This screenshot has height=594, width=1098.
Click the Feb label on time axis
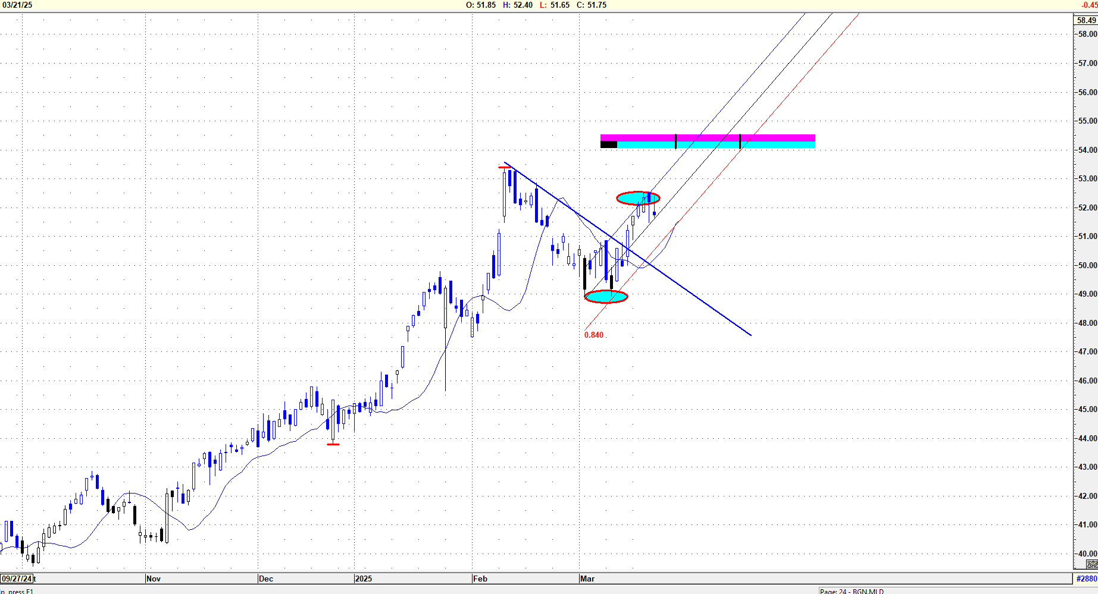(x=480, y=579)
